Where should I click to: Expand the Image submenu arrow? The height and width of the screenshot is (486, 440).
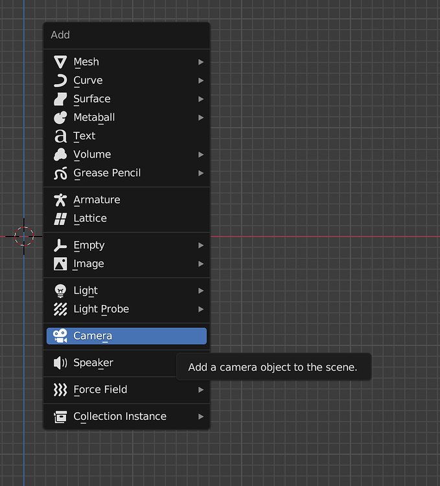pyautogui.click(x=201, y=264)
